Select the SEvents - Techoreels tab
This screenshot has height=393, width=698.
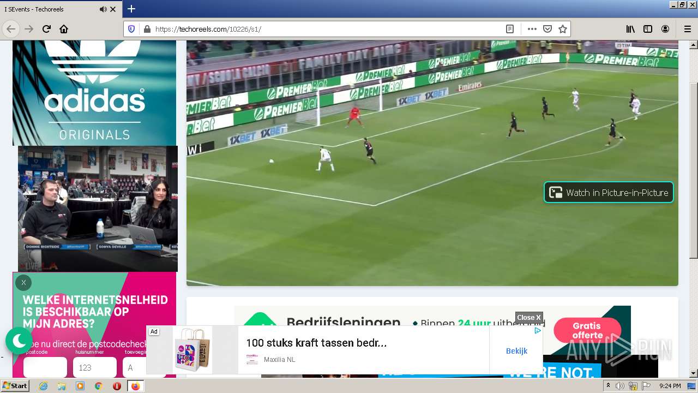pos(61,9)
